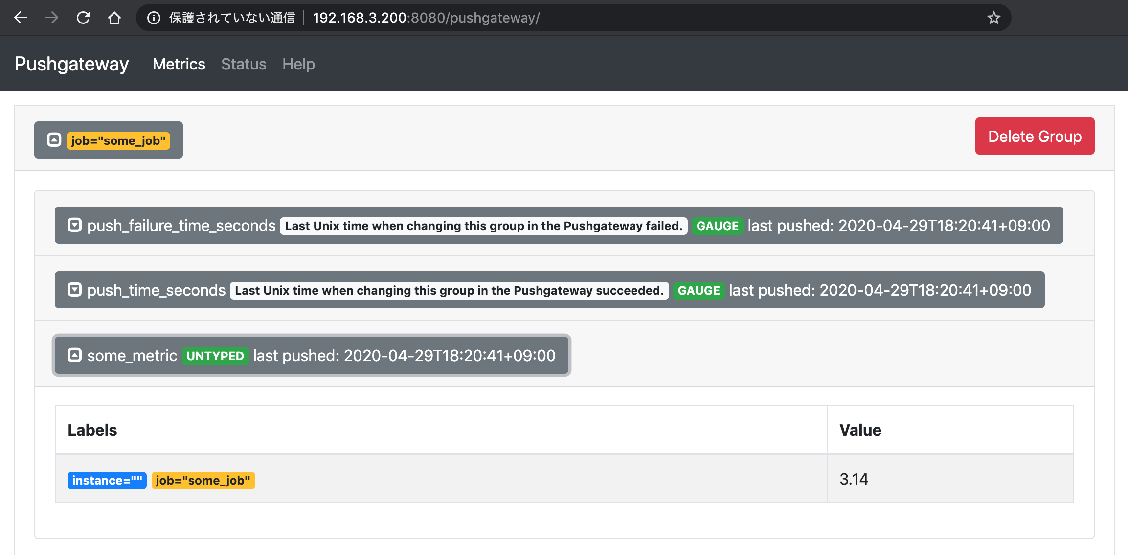Click the Value column header
The width and height of the screenshot is (1128, 555).
click(950, 430)
